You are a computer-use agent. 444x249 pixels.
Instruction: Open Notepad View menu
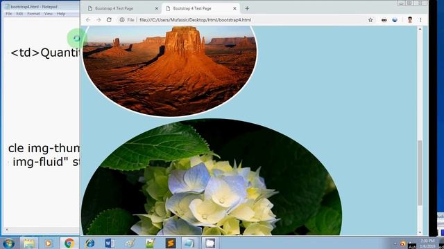click(49, 14)
